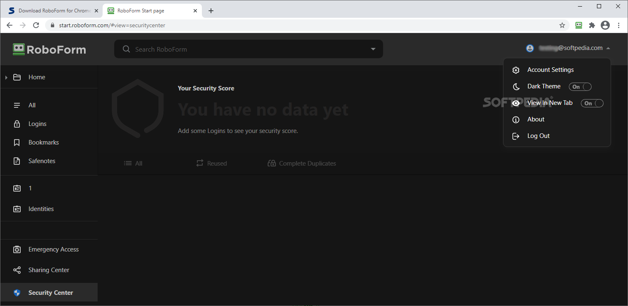
Task: Toggle the Dark Theme switch
Action: coord(580,87)
